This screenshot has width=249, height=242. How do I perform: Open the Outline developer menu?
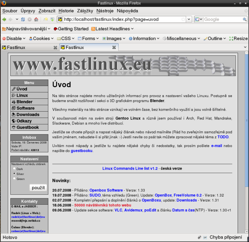click(x=215, y=38)
